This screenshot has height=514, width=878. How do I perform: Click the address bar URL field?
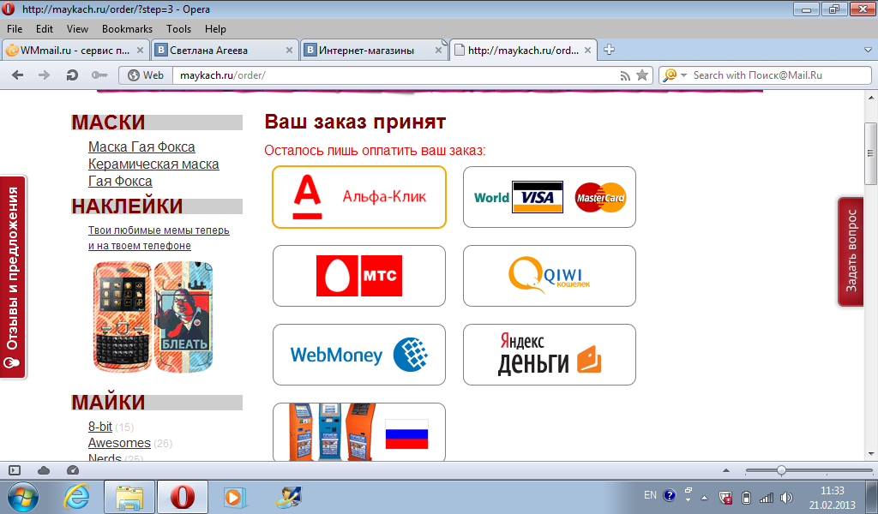(x=392, y=75)
